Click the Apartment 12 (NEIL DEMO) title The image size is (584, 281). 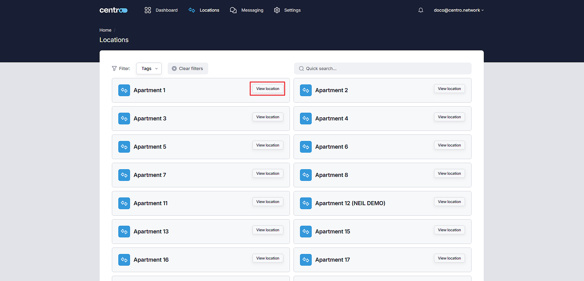pyautogui.click(x=350, y=203)
